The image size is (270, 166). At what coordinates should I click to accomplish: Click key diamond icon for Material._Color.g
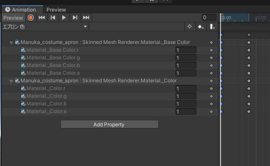pyautogui.click(x=211, y=96)
